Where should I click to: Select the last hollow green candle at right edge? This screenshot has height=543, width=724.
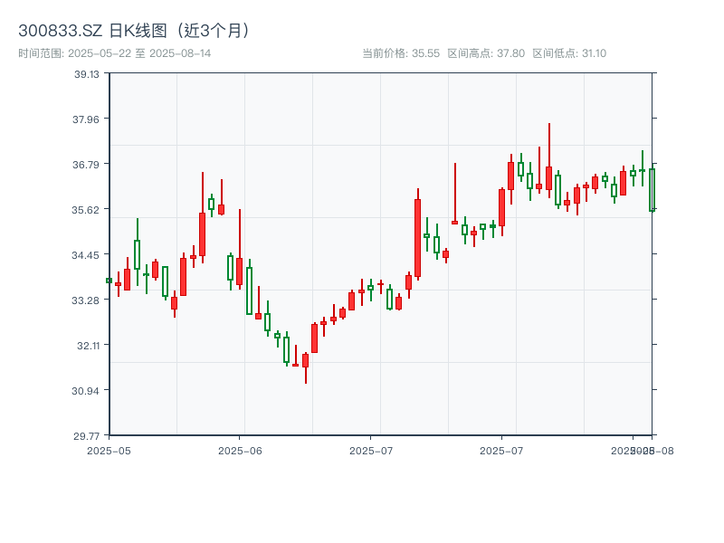pos(652,189)
